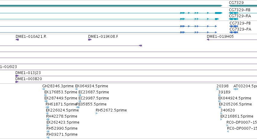Click the EK176853.5prime EST arrow
This screenshot has height=139, width=257.
coord(46,95)
